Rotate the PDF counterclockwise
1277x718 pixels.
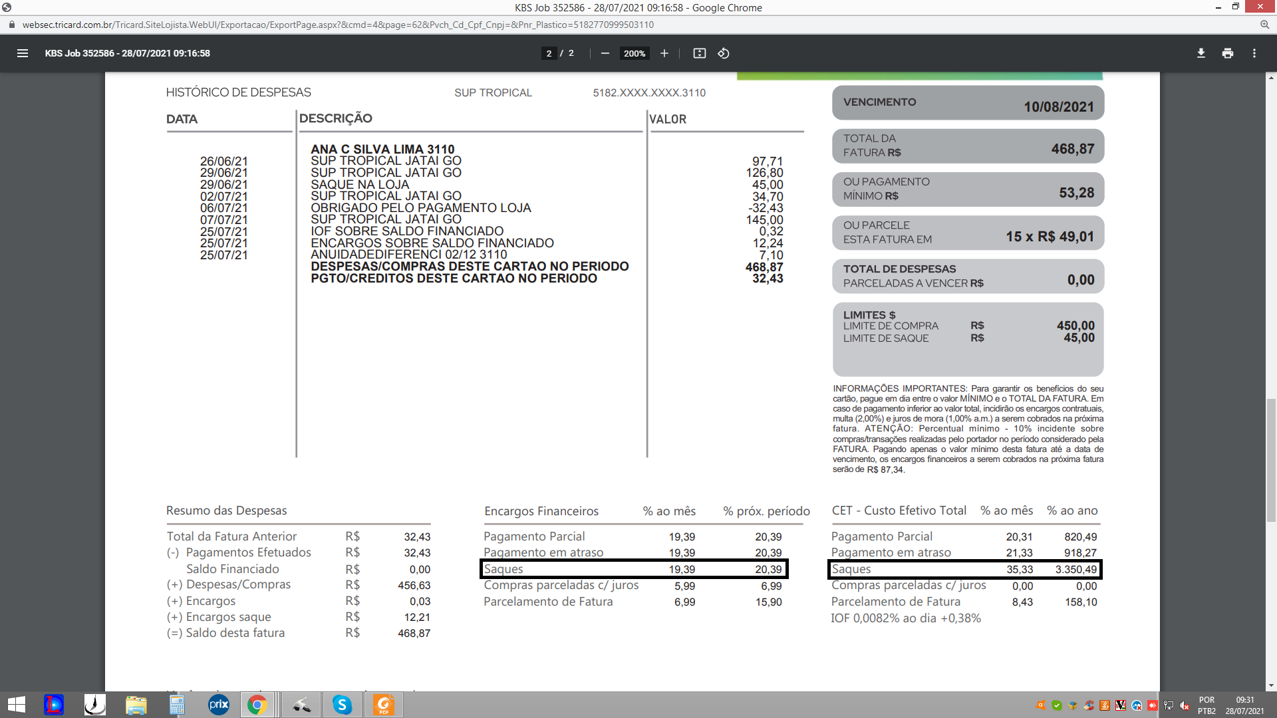click(x=724, y=53)
